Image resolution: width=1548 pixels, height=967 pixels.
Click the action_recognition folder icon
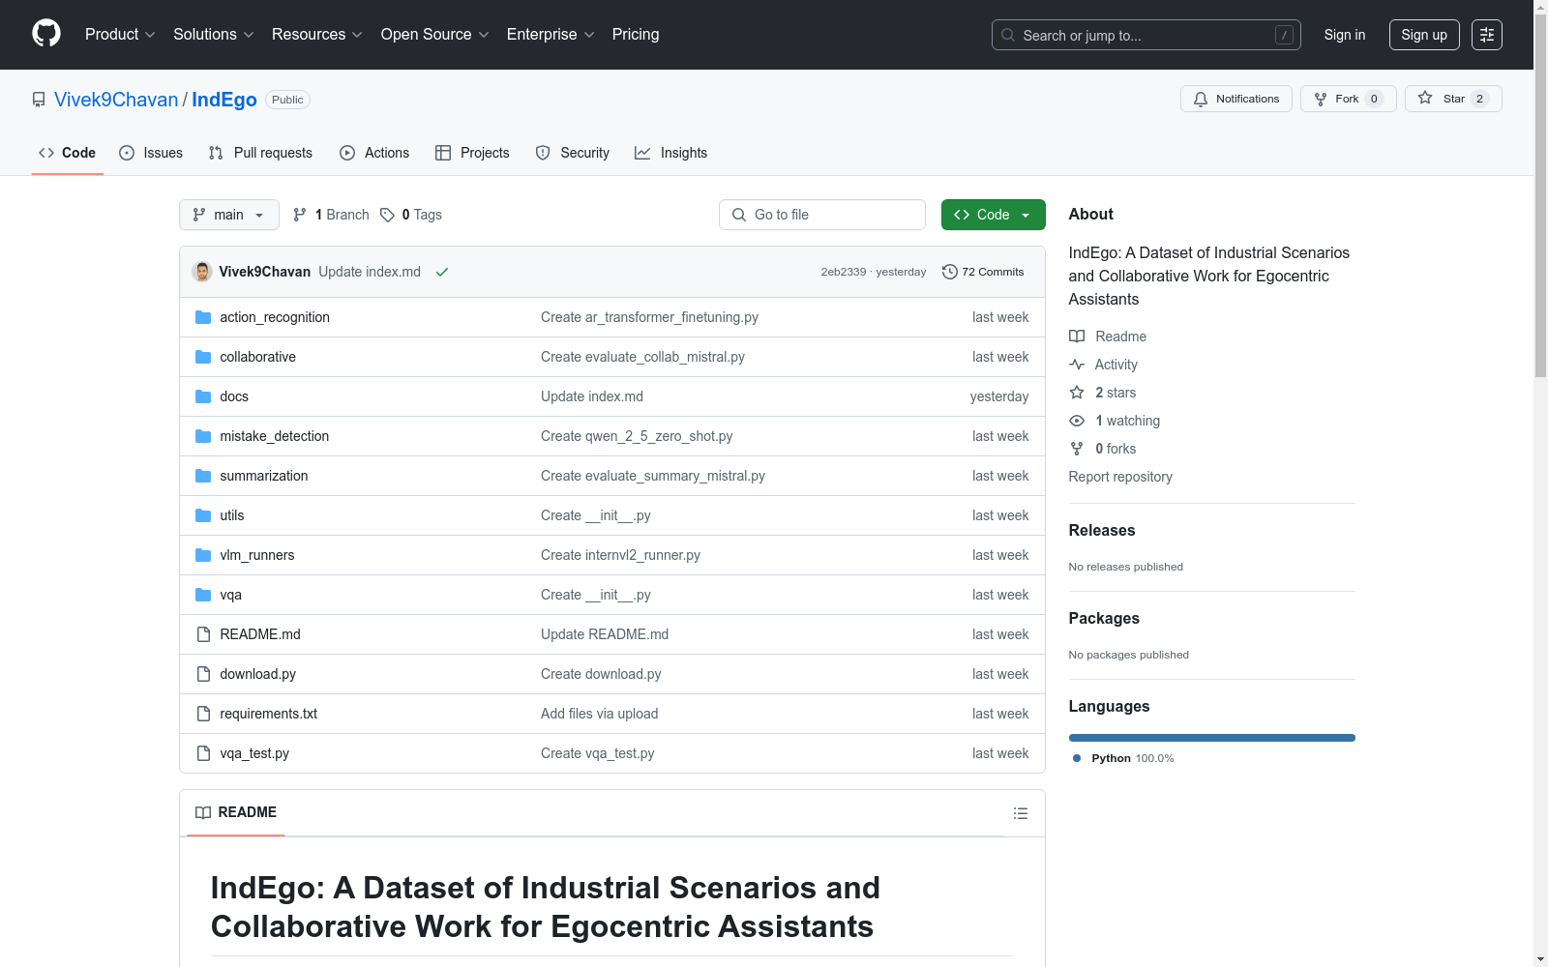point(203,317)
